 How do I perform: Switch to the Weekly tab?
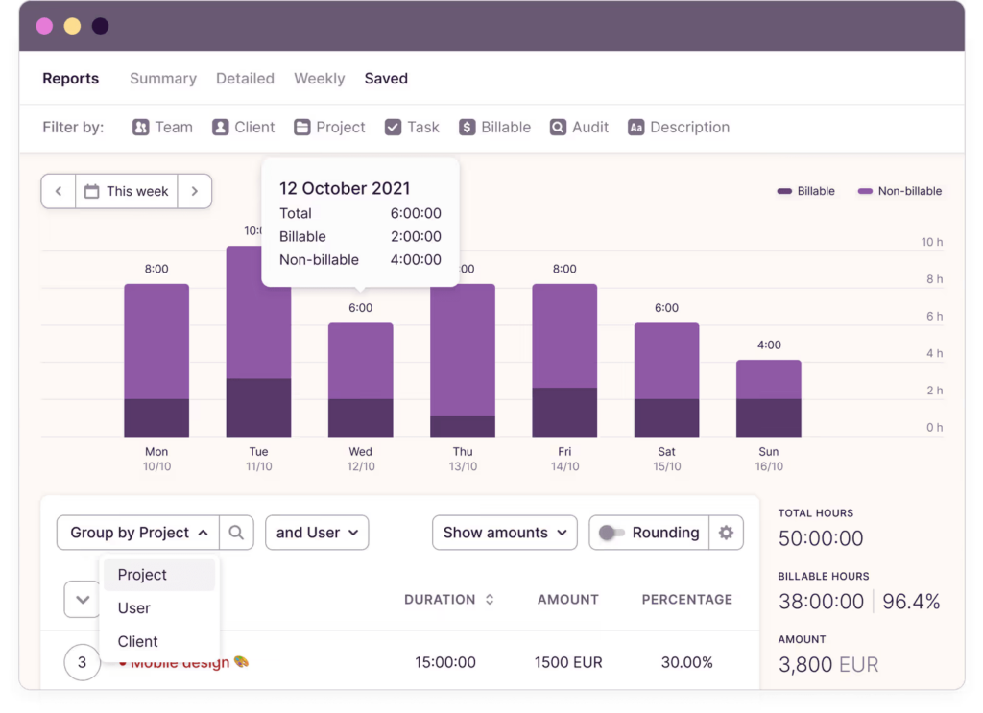click(x=319, y=79)
